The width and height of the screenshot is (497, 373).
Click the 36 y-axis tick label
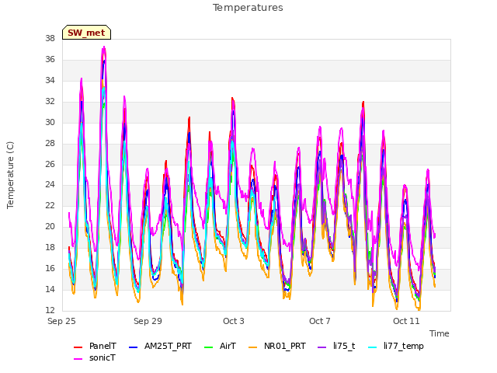tap(50, 59)
